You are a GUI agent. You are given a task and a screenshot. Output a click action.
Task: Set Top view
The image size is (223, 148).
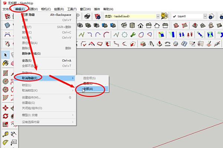pyautogui.click(x=132, y=26)
